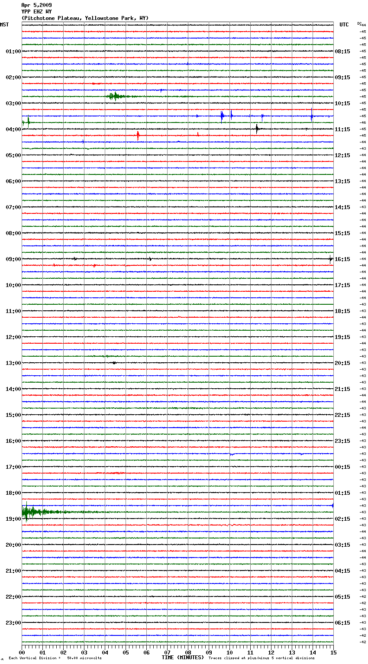The image size is (368, 664).
Task: Select the 19:00 MST hour label
Action: pyautogui.click(x=13, y=519)
